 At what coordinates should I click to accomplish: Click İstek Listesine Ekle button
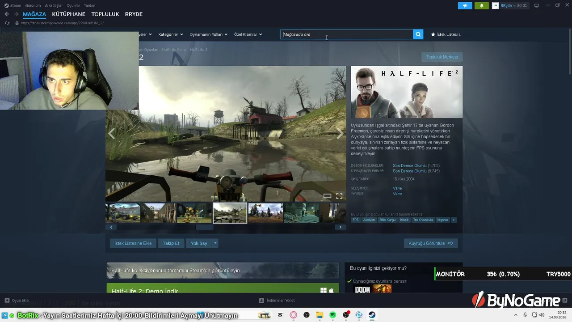(x=133, y=243)
